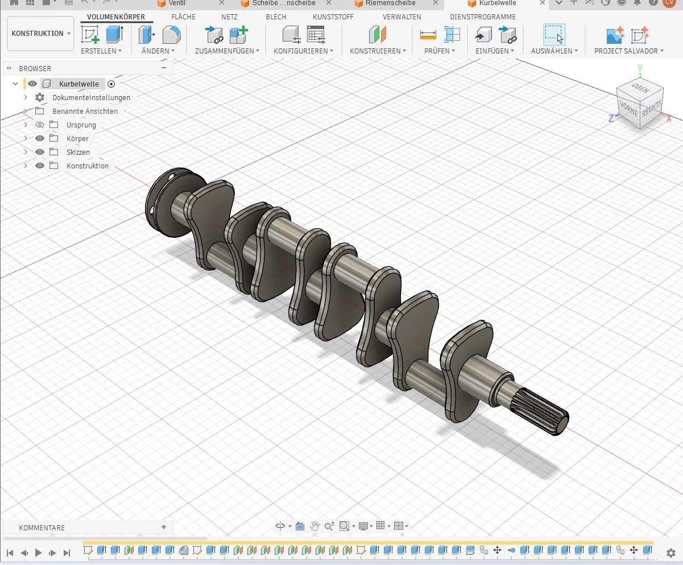Click the Zoom Window fit icon
Screen dimensions: 683x565
(343, 526)
